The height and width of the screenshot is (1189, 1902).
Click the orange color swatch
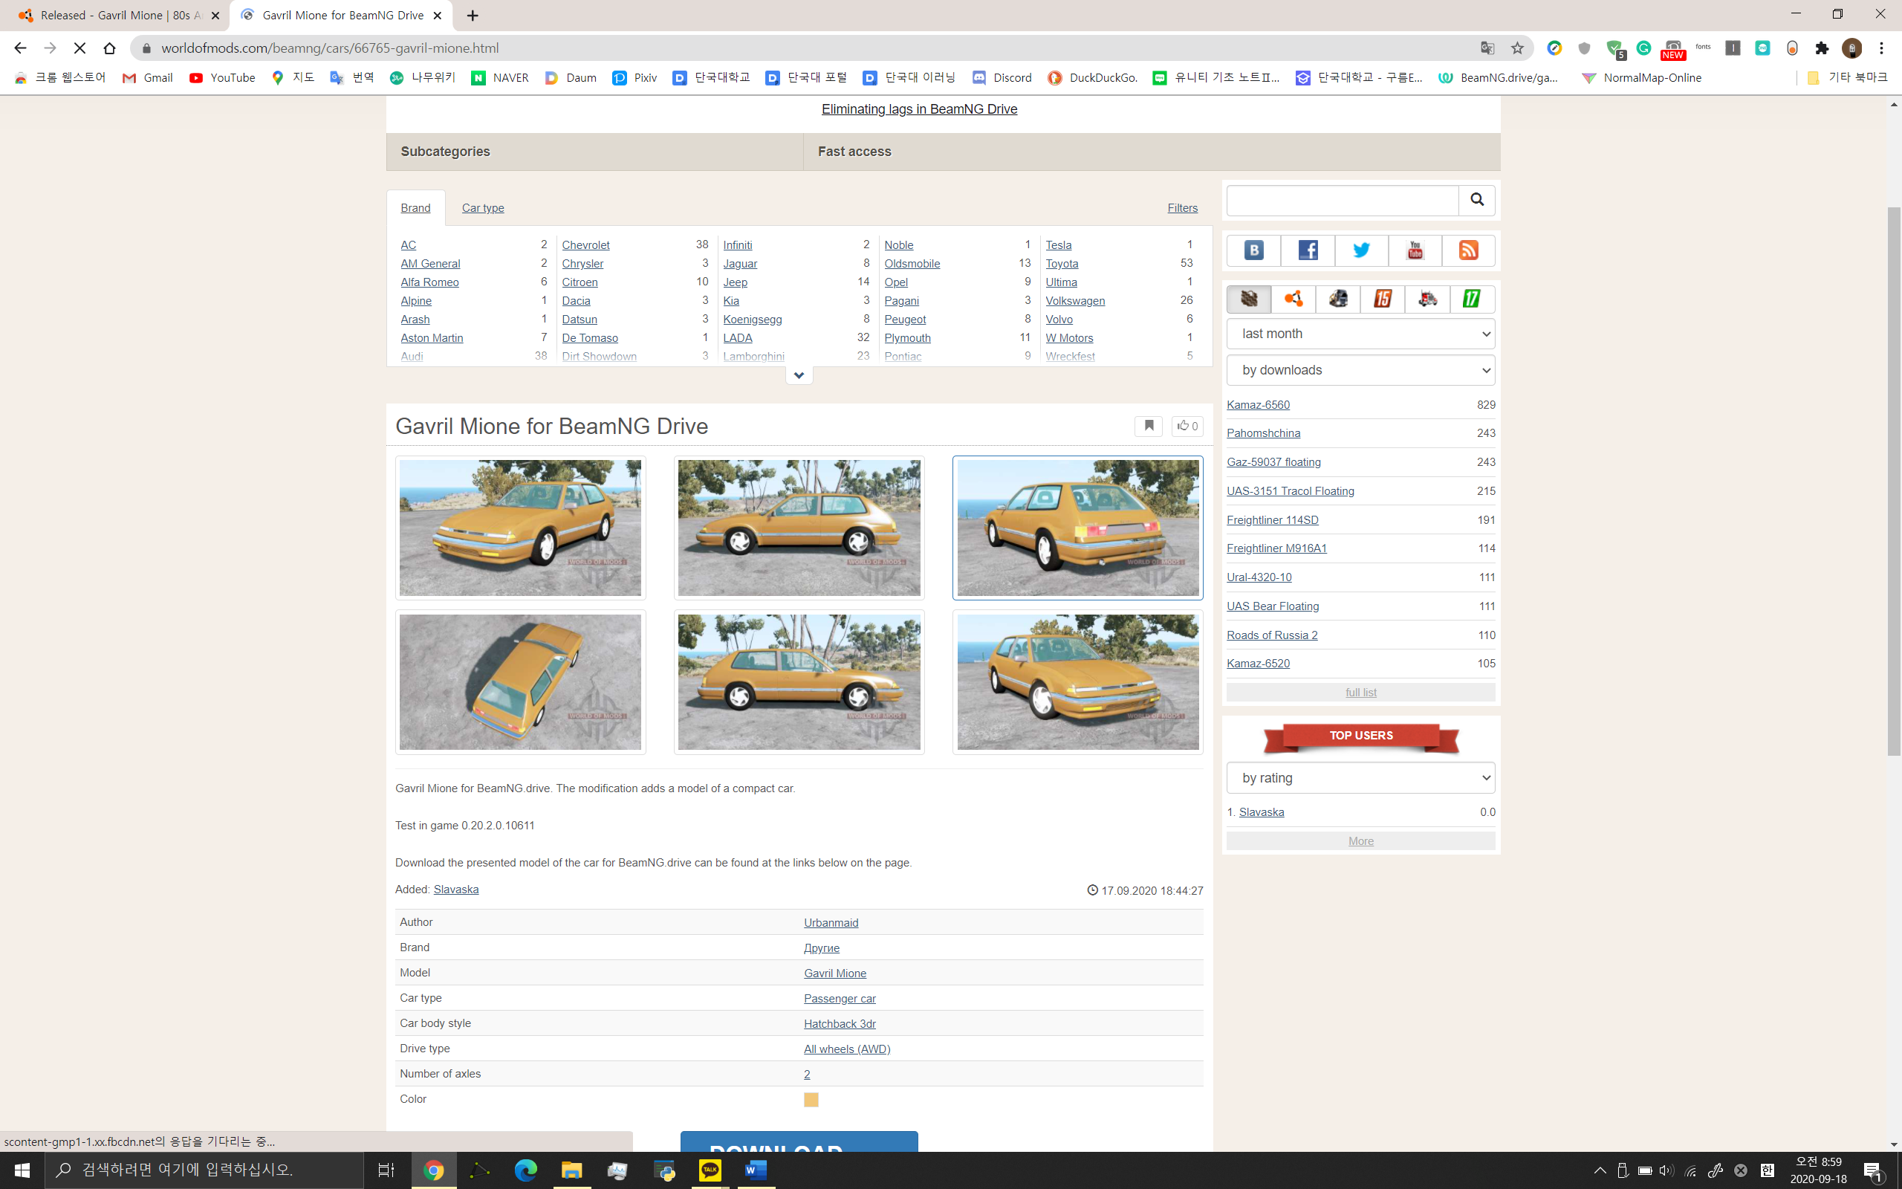[x=811, y=1099]
